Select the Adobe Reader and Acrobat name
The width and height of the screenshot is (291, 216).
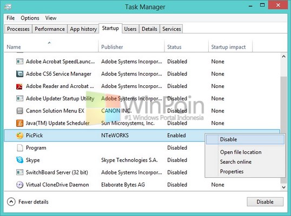tap(59, 86)
